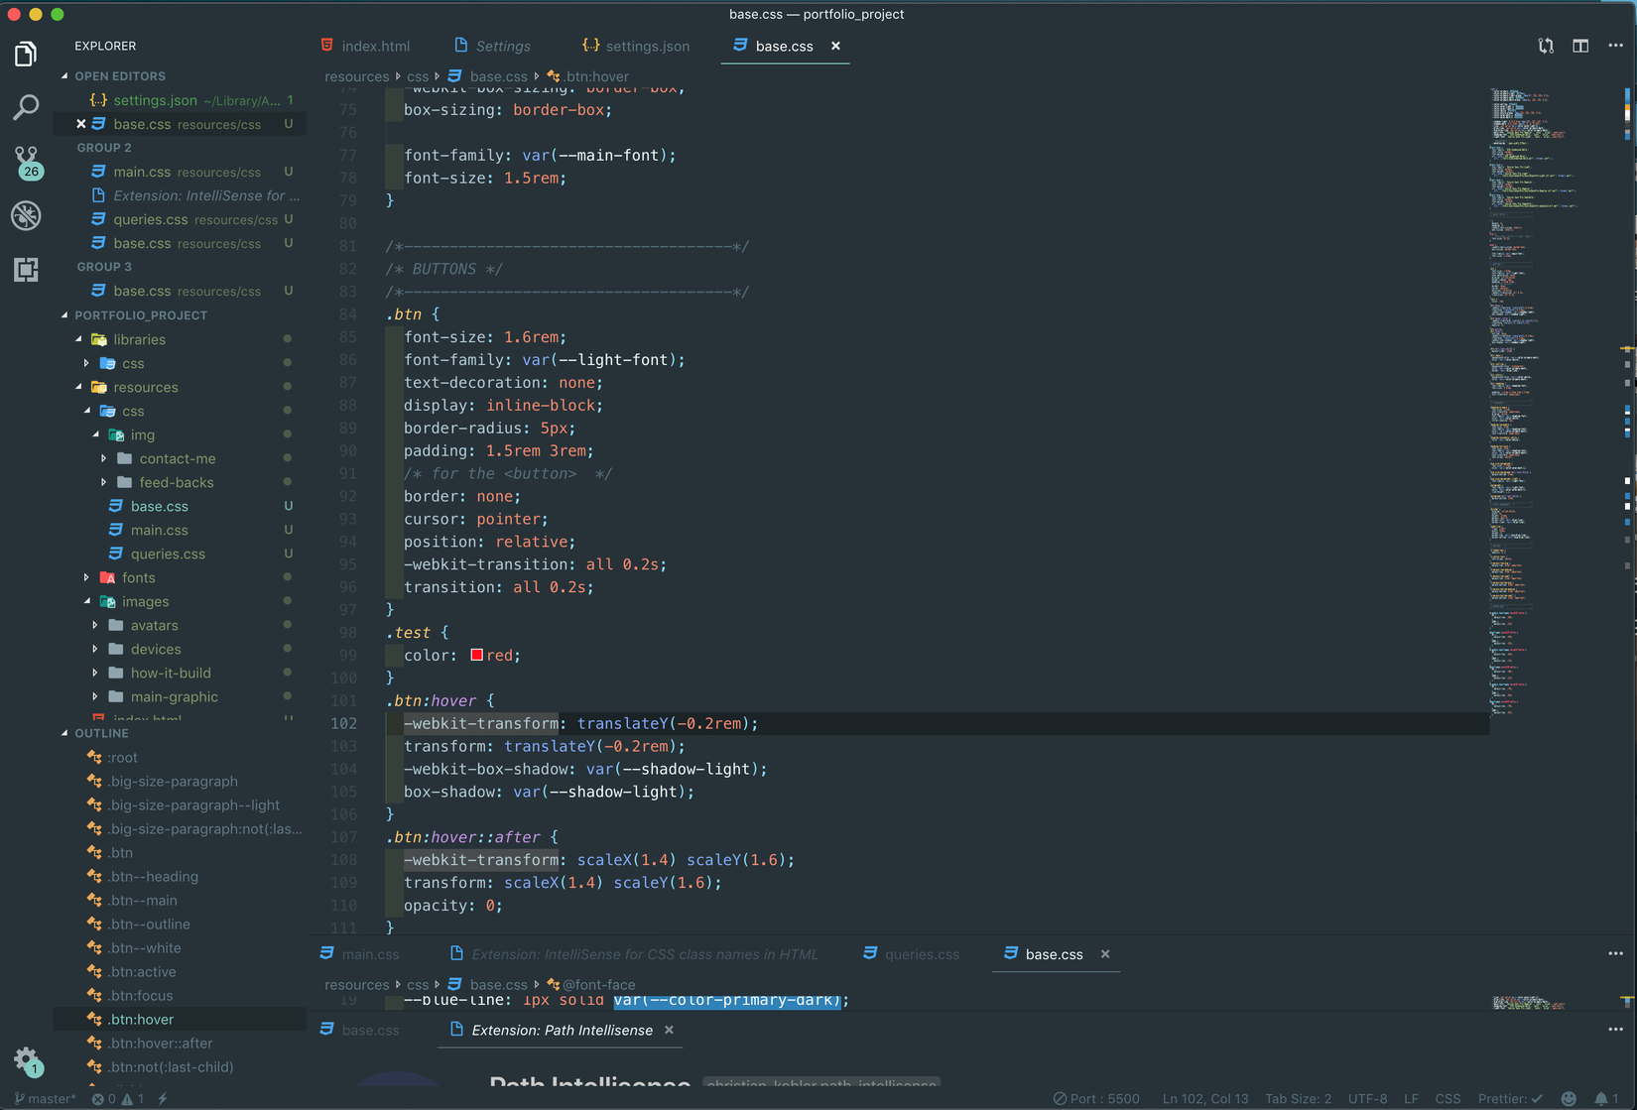Expand the fonts folder
This screenshot has width=1637, height=1110.
[87, 577]
